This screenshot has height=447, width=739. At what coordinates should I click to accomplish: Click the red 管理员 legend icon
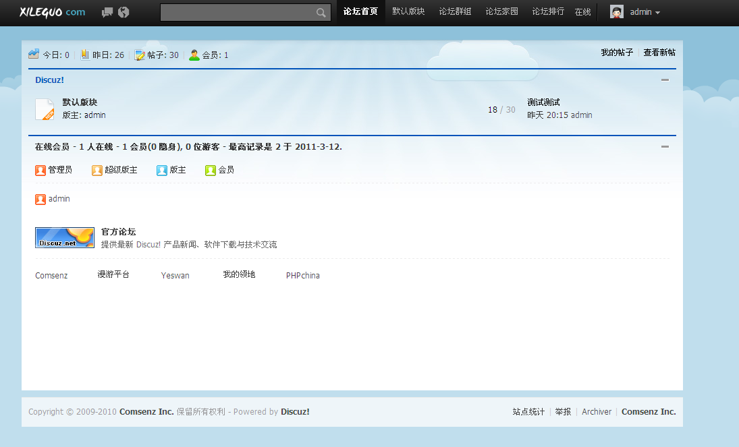[40, 170]
